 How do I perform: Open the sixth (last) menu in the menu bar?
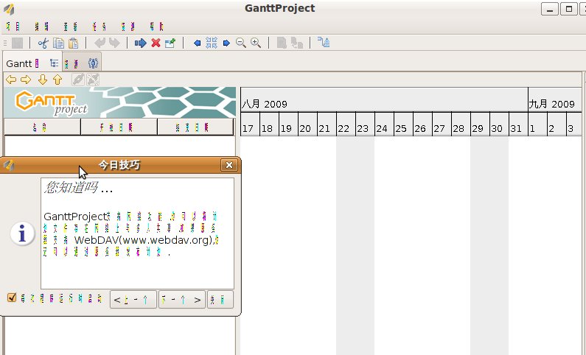pyautogui.click(x=156, y=27)
